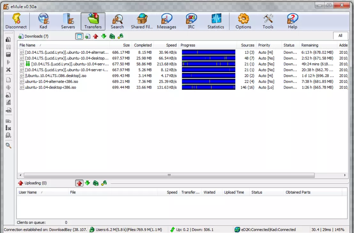Select the All category tab
Screen dimensions: 354x233
[340, 36]
